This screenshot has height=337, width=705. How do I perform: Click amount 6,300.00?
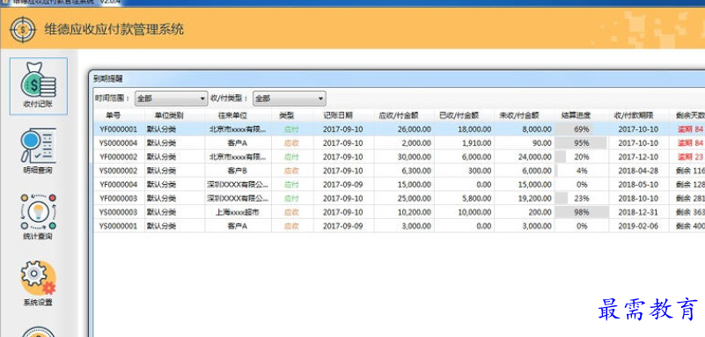point(416,171)
